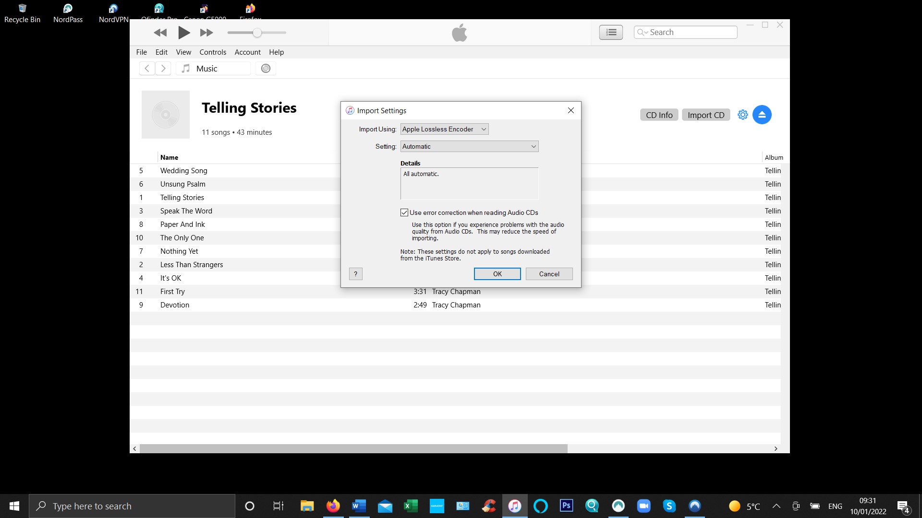
Task: Open the import settings gear icon
Action: tap(742, 115)
